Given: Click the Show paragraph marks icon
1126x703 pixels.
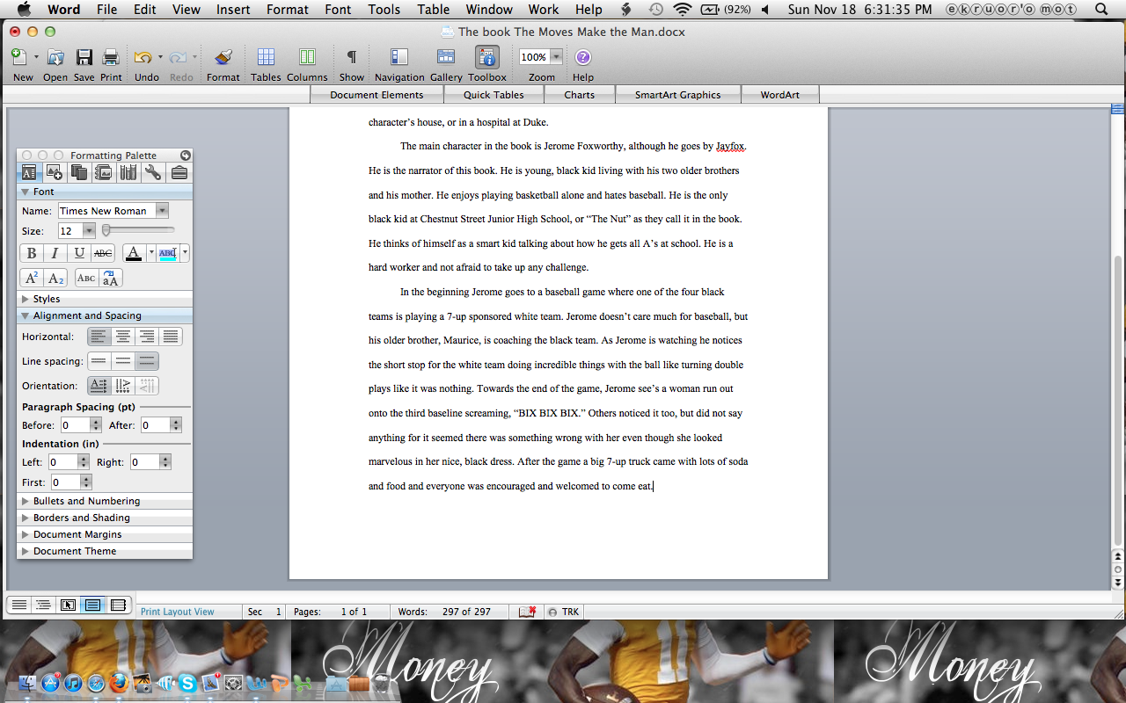Looking at the screenshot, I should click(351, 57).
